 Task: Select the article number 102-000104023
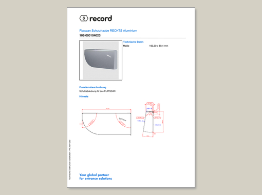click(x=90, y=35)
